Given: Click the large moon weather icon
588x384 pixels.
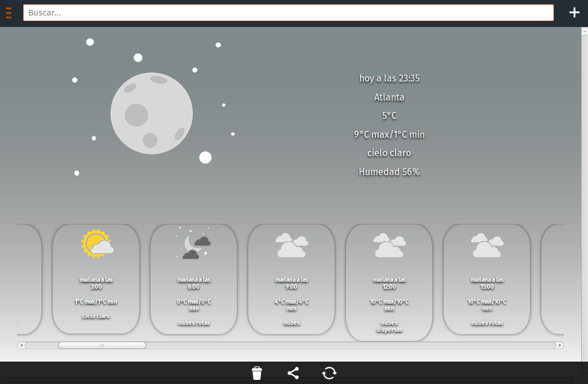Looking at the screenshot, I should point(151,113).
